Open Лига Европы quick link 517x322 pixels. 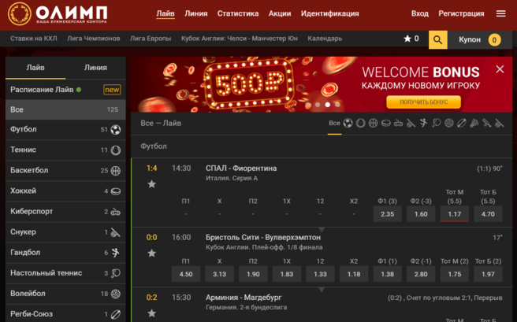point(151,39)
